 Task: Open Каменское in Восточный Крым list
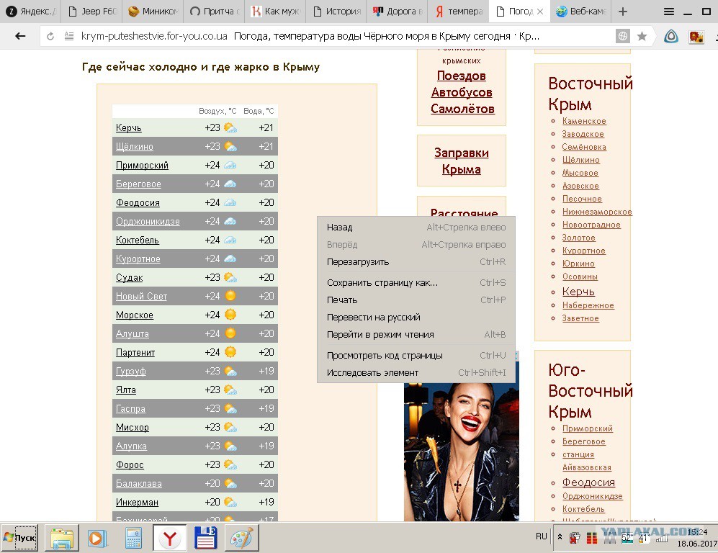point(584,121)
